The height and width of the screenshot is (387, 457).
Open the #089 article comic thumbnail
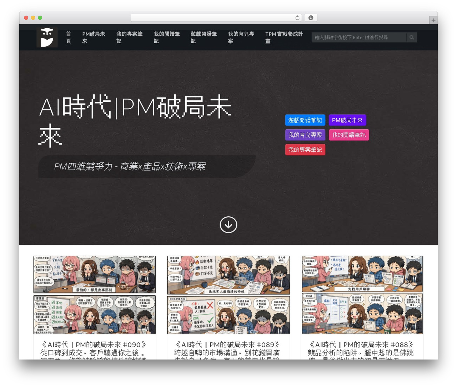click(x=228, y=295)
